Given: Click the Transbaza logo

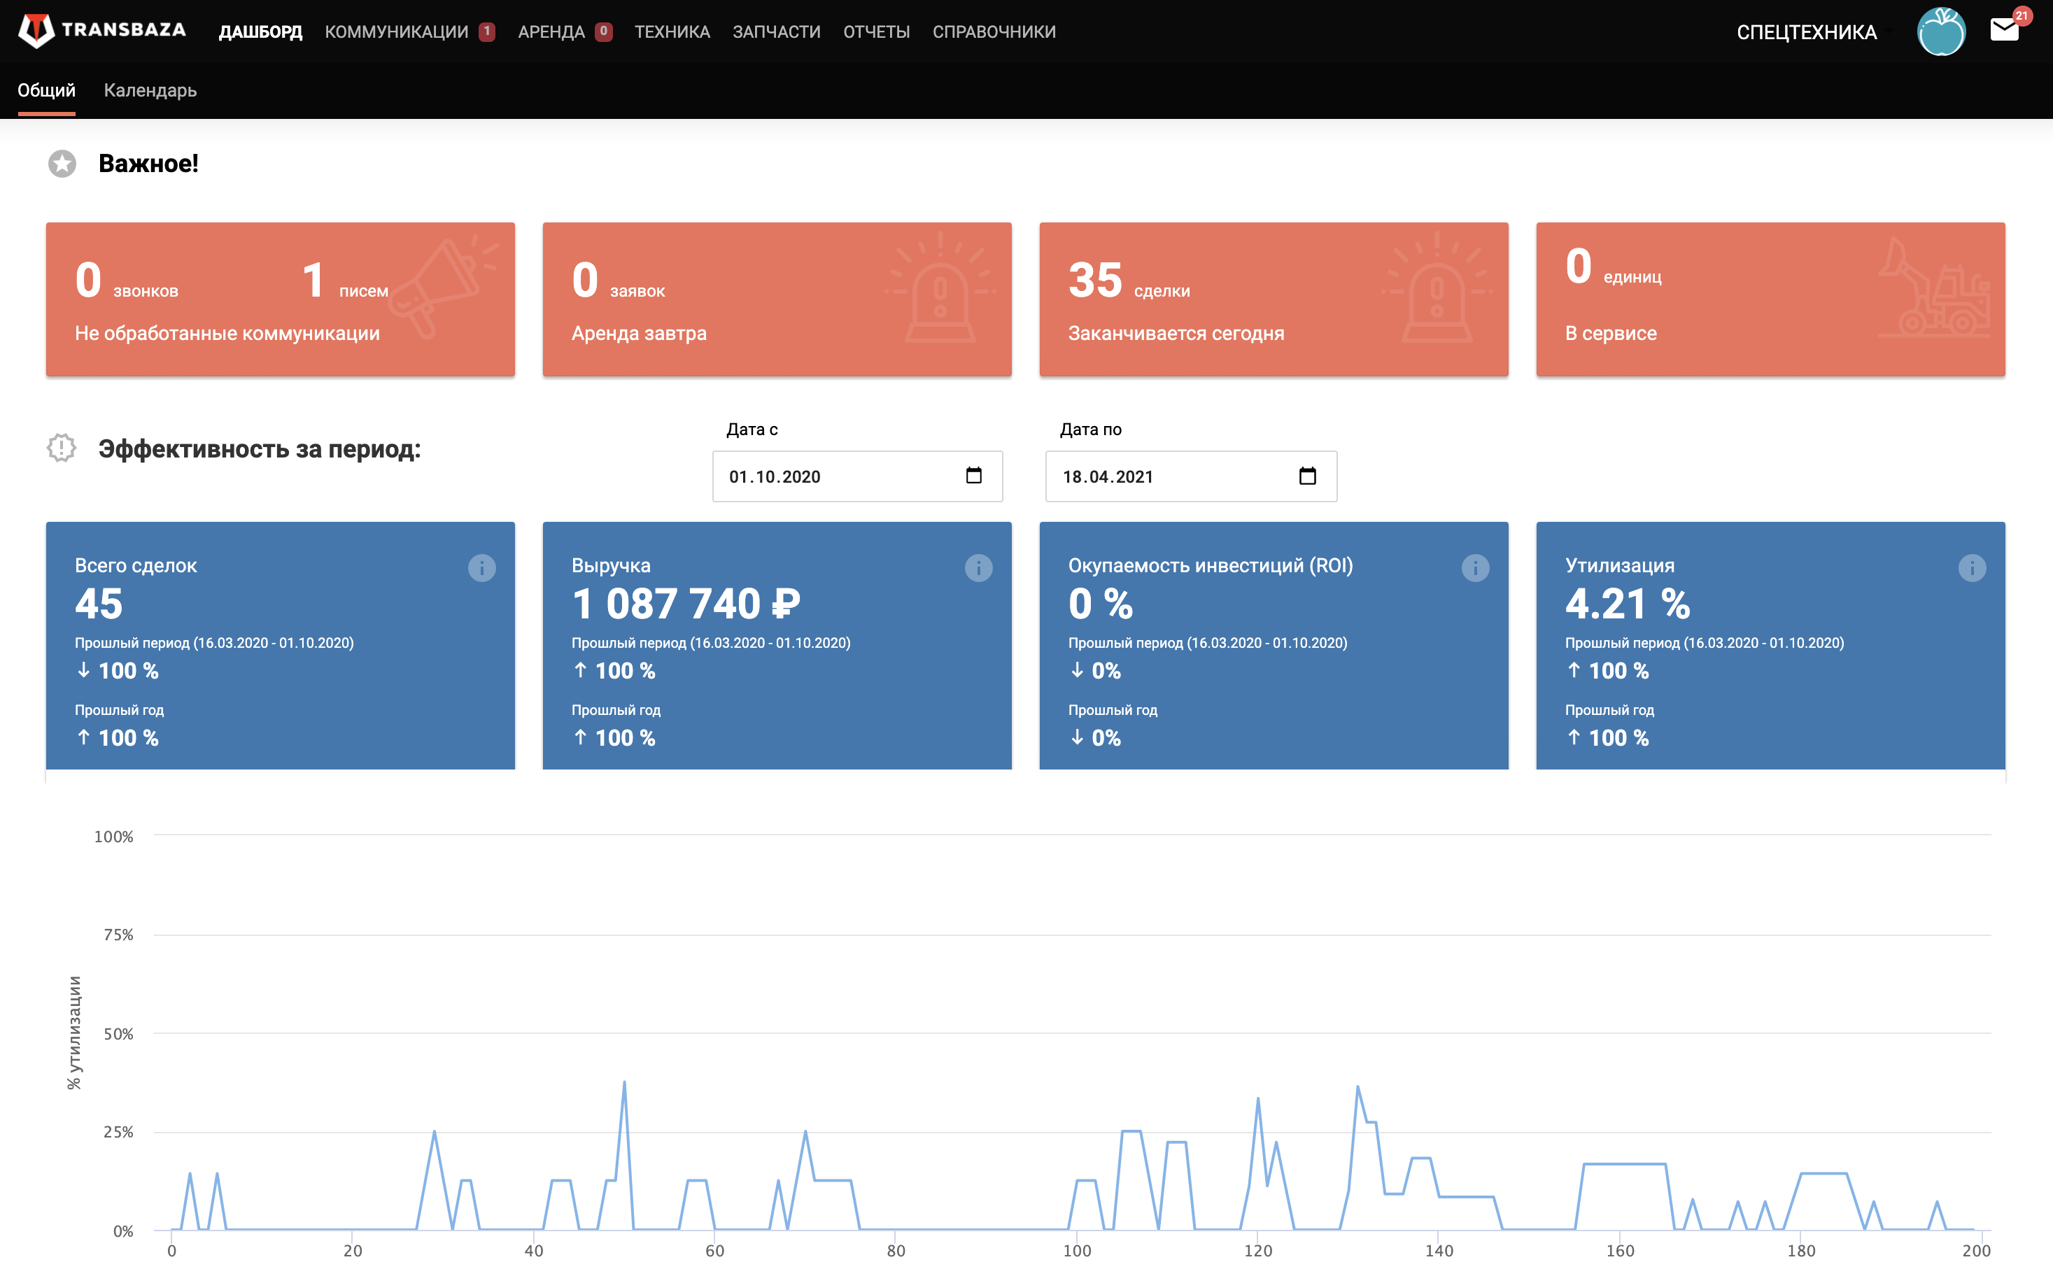Looking at the screenshot, I should point(102,30).
